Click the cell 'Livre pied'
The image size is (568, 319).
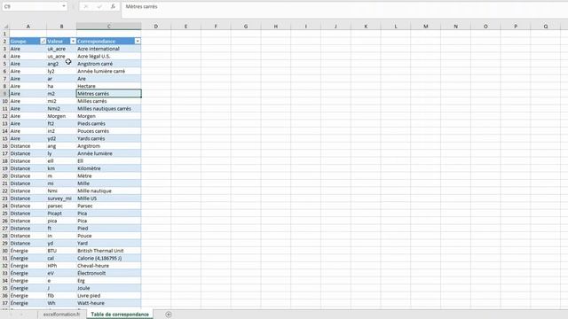click(108, 295)
